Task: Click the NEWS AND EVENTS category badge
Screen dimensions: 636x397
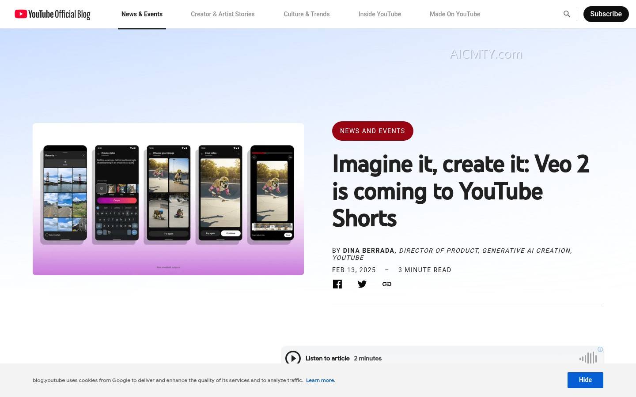Action: point(372,131)
